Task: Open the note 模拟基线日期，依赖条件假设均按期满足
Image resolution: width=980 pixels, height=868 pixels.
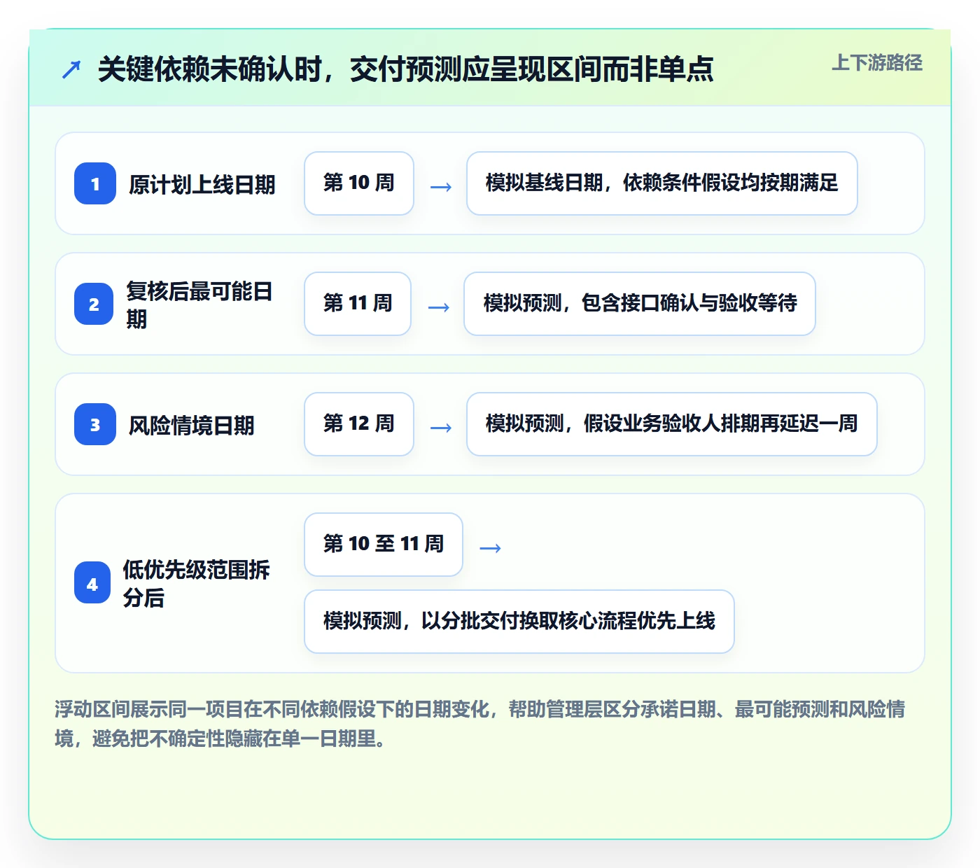Action: (662, 183)
